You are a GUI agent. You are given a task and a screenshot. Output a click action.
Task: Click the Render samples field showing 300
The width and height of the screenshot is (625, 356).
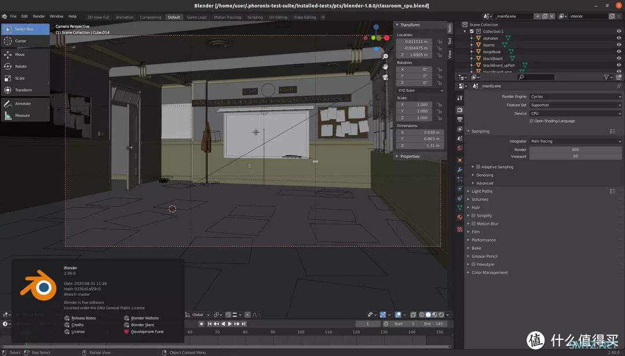tap(575, 150)
